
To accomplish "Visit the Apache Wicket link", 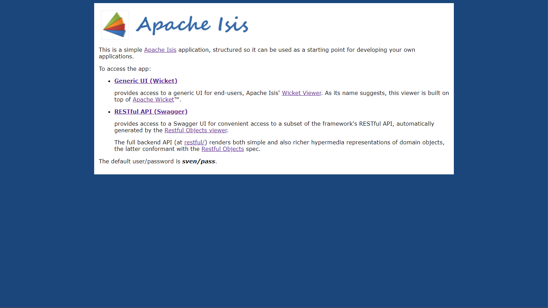I will [153, 100].
